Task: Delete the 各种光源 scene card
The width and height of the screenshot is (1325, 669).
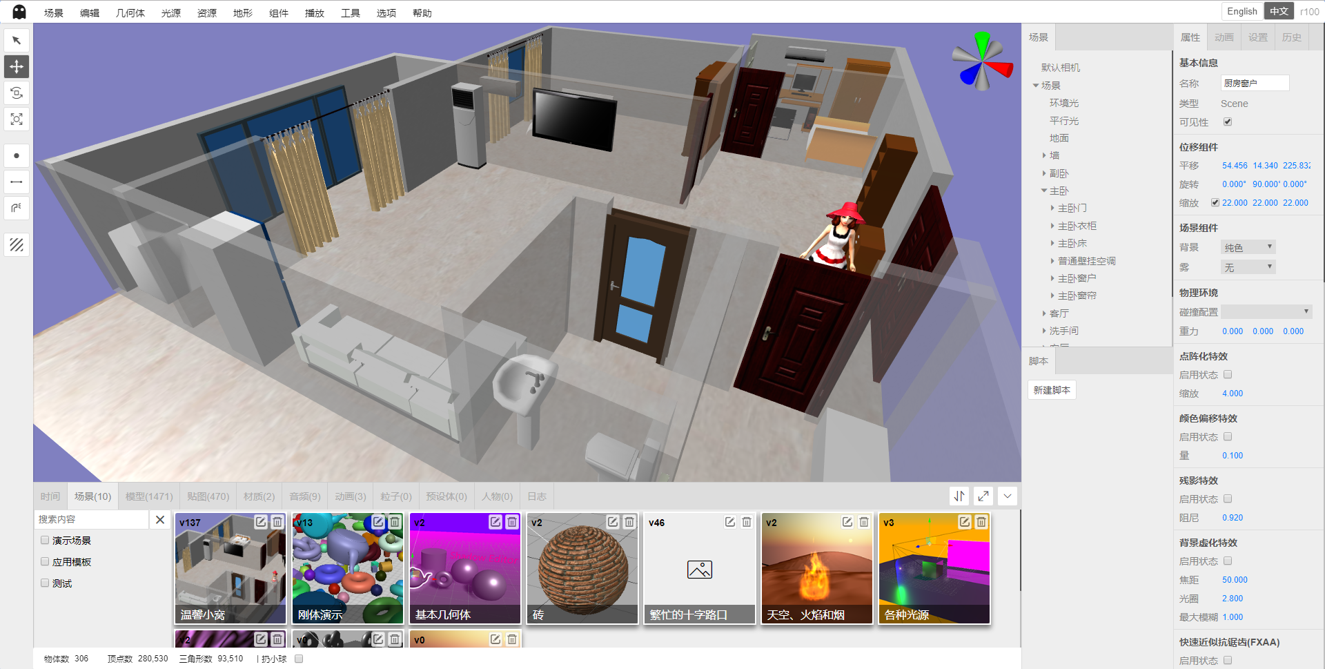Action: click(x=981, y=522)
